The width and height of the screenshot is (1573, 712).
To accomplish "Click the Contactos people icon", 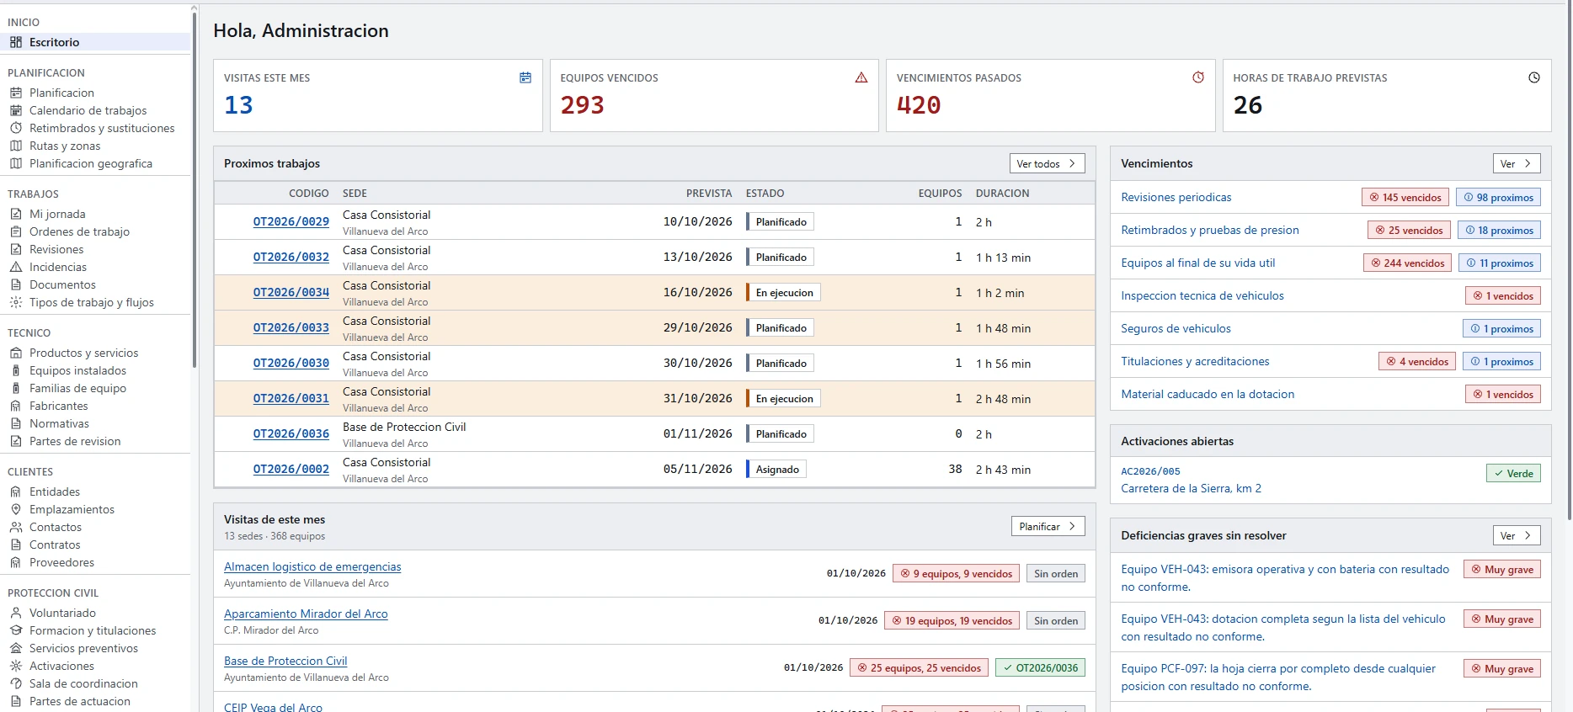I will click(x=16, y=527).
